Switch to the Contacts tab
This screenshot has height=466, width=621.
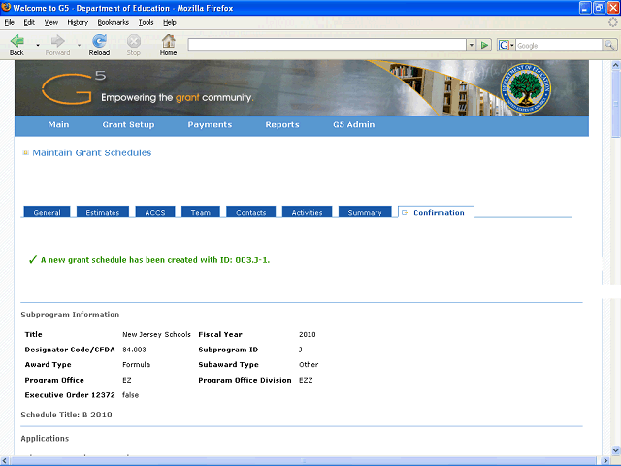pos(250,212)
